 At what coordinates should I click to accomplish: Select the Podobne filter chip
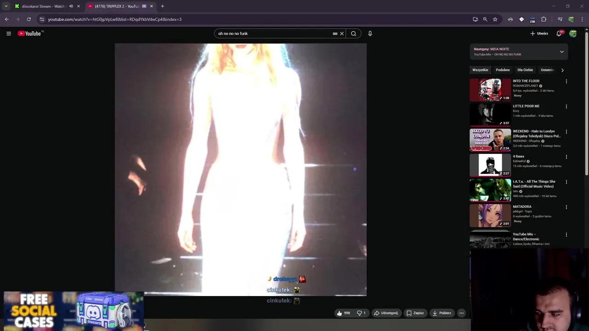point(502,70)
